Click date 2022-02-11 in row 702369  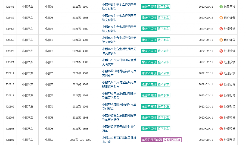coord(206,40)
